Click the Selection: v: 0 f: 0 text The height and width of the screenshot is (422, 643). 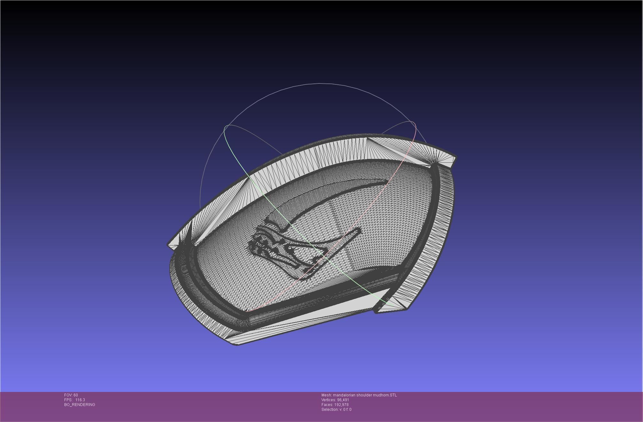coord(337,410)
